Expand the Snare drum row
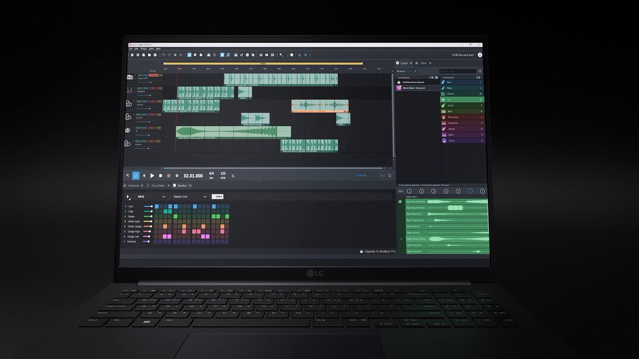The width and height of the screenshot is (639, 359). 126,216
